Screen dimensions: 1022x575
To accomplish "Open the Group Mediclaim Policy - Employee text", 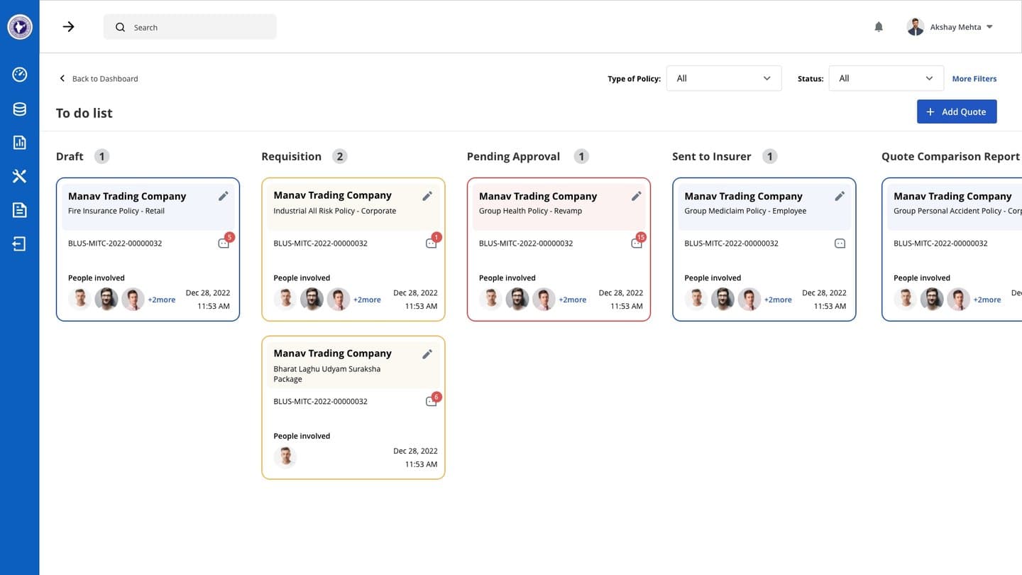I will click(x=745, y=211).
